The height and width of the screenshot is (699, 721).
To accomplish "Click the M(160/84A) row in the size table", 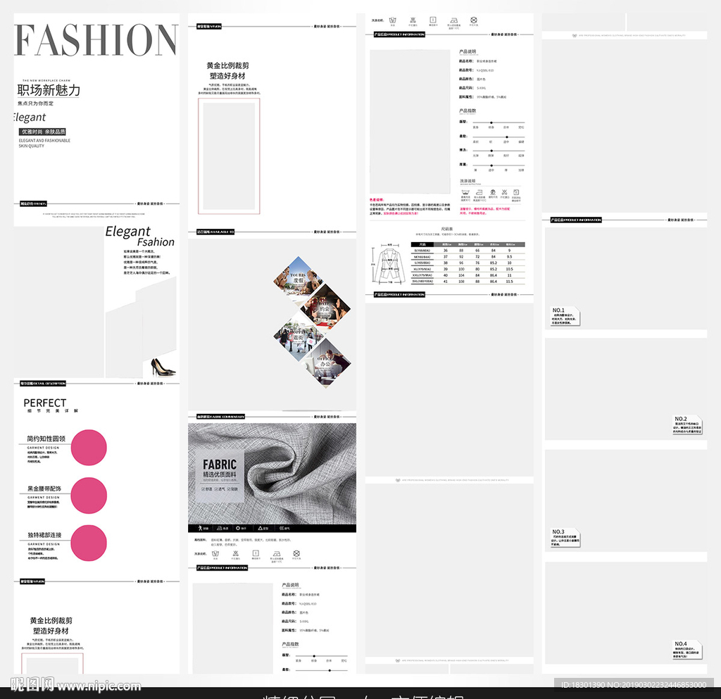I will (468, 256).
